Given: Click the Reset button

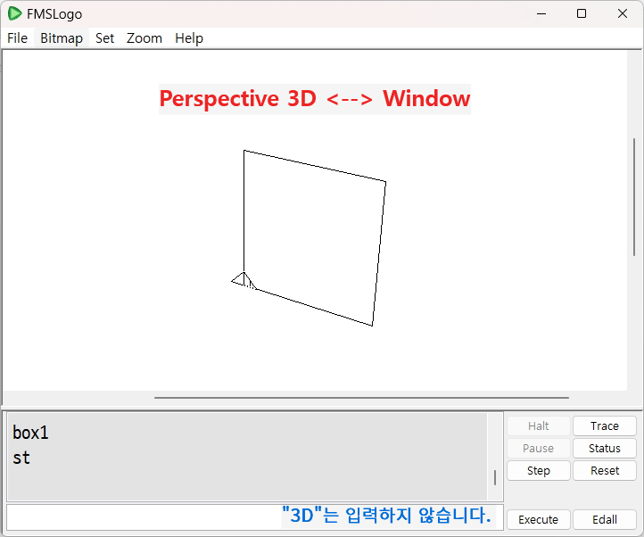Looking at the screenshot, I should click(605, 470).
